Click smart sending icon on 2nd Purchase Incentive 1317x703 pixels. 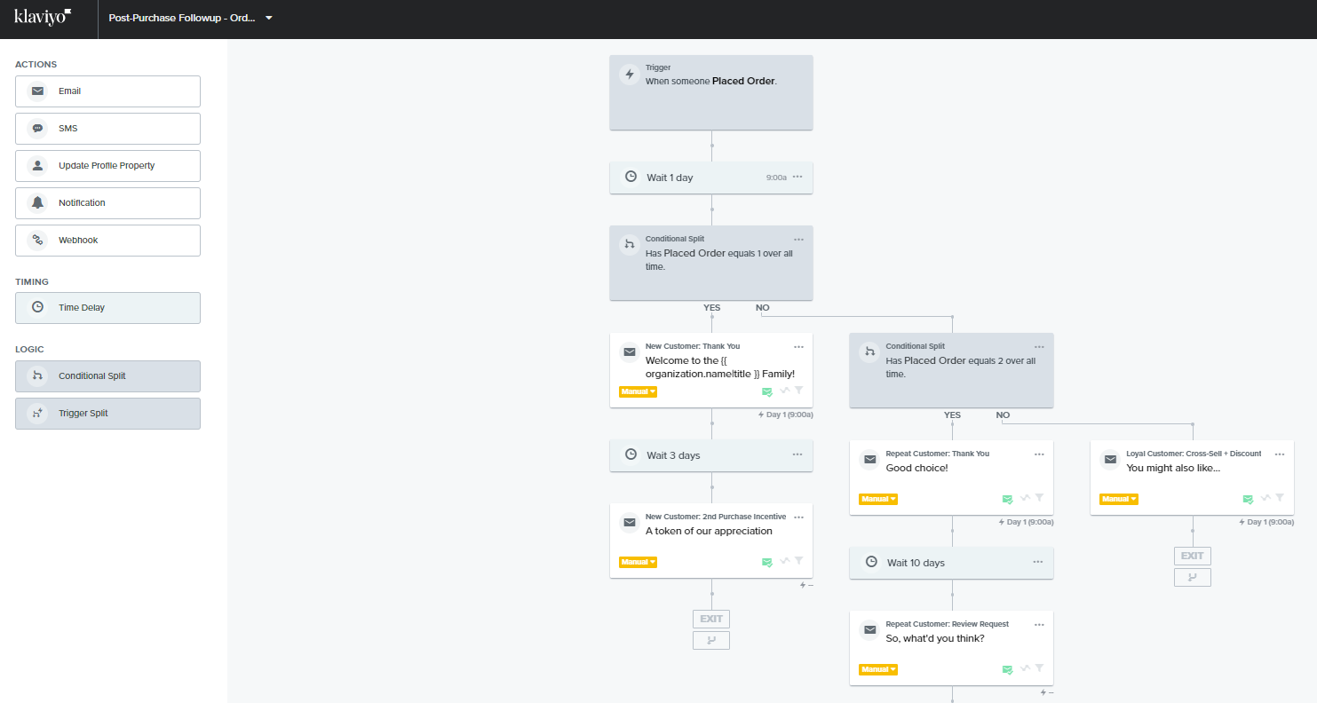[767, 562]
